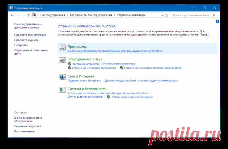Select Устранение неполадок breadcrumb
The image size is (228, 149).
[x=131, y=15]
